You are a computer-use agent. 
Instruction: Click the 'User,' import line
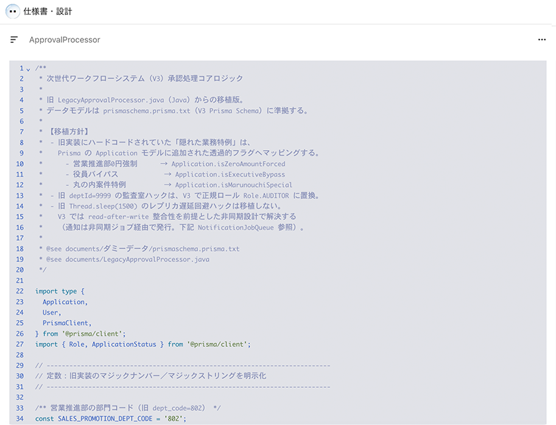click(x=52, y=312)
